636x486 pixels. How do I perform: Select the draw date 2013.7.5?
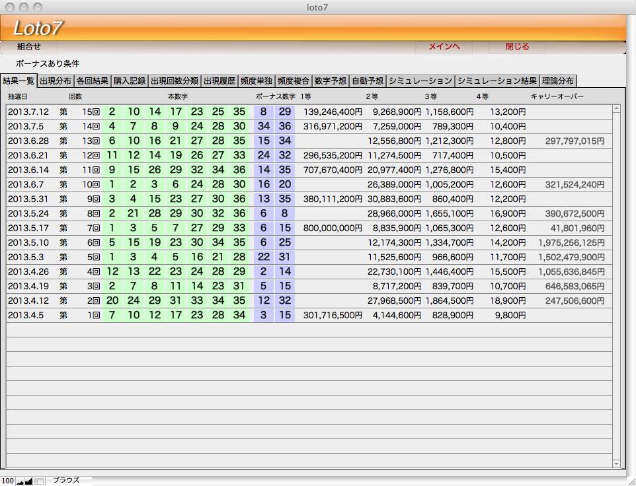(26, 126)
